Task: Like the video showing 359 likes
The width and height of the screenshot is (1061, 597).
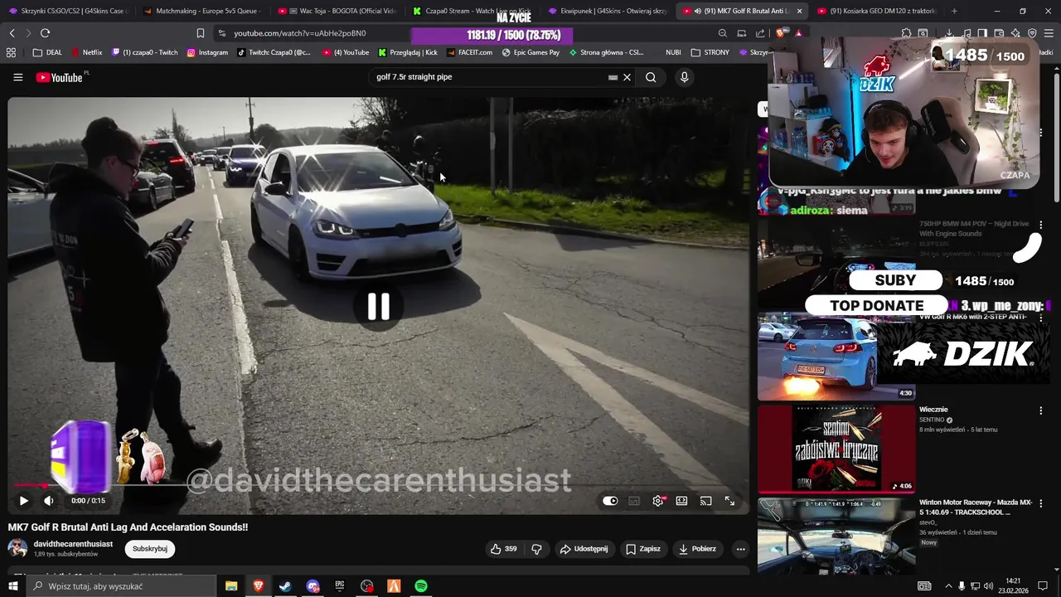Action: click(504, 549)
